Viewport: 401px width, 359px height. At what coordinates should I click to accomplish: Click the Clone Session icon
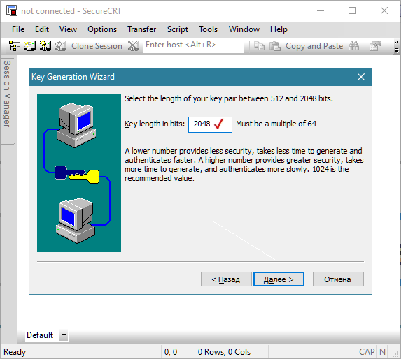tap(61, 46)
